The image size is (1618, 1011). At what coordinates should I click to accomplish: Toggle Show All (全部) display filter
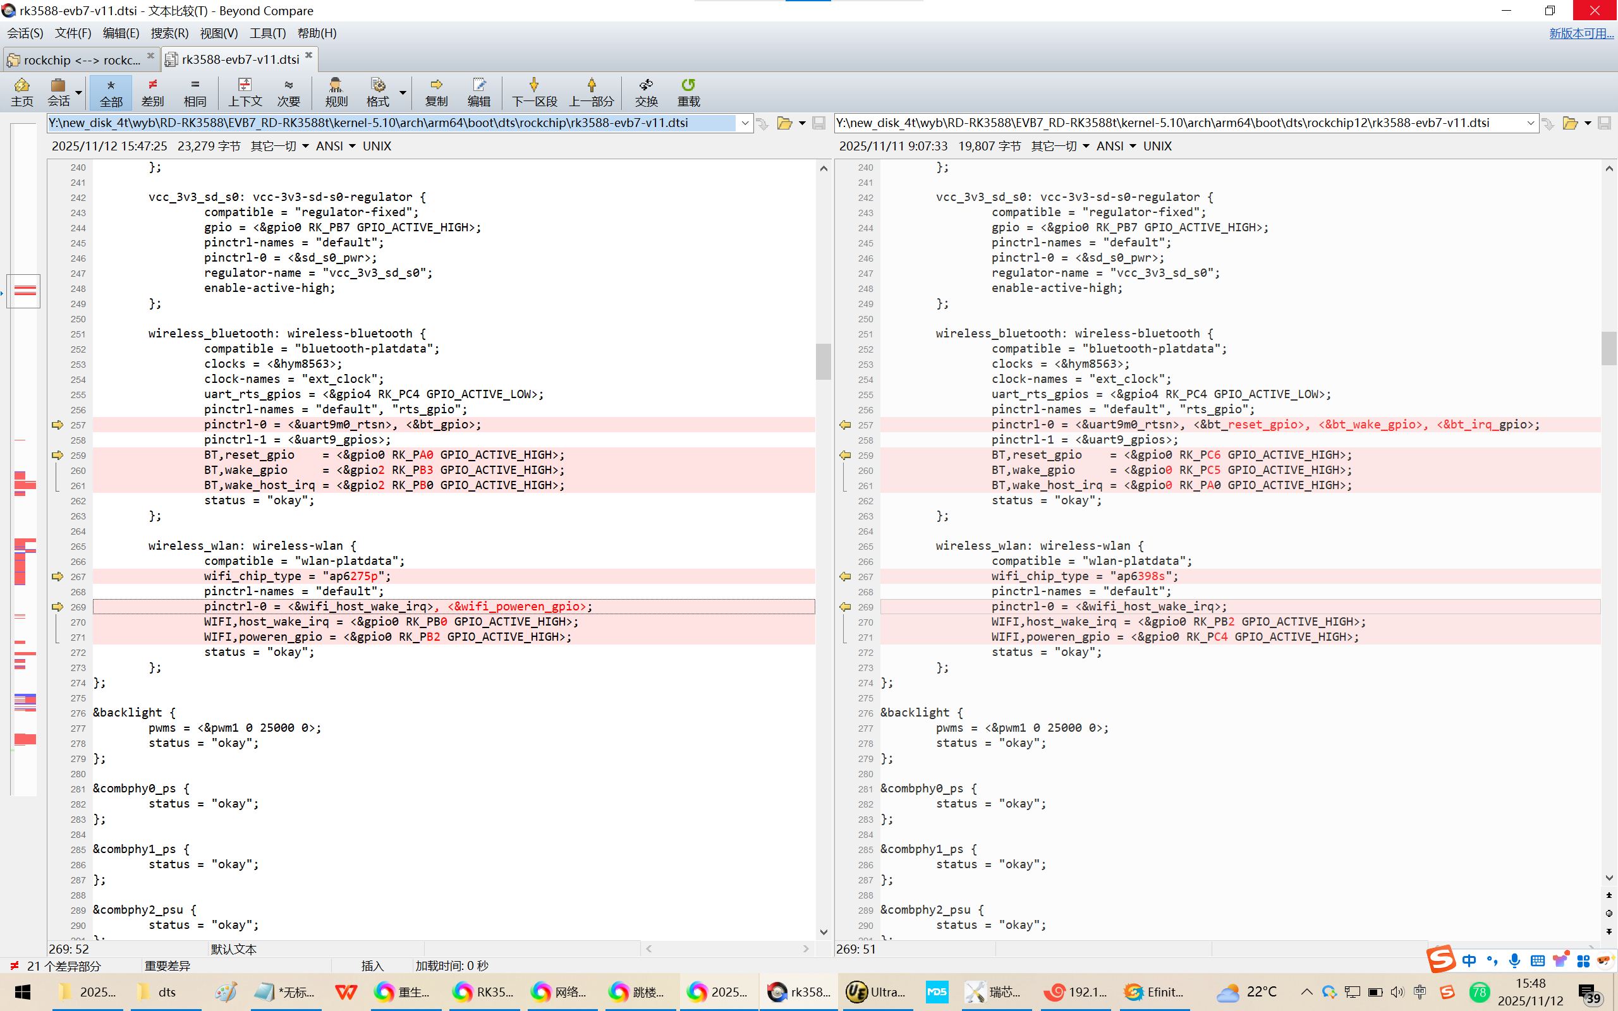pos(111,92)
